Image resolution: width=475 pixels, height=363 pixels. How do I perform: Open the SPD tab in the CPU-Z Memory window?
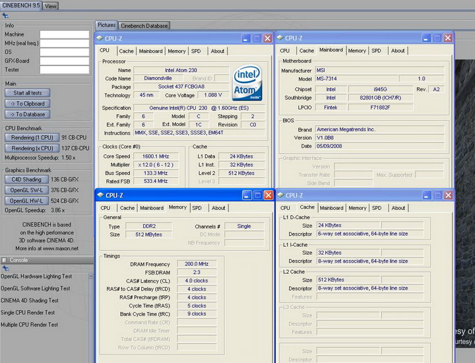[x=197, y=207]
